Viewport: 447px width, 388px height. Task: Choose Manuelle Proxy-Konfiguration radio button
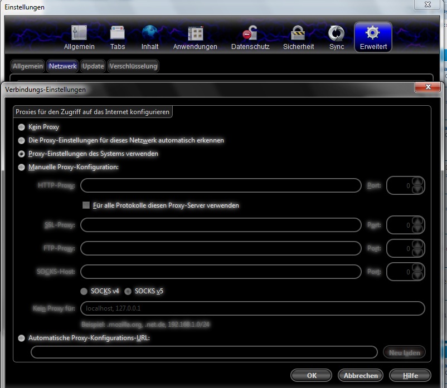pyautogui.click(x=22, y=167)
